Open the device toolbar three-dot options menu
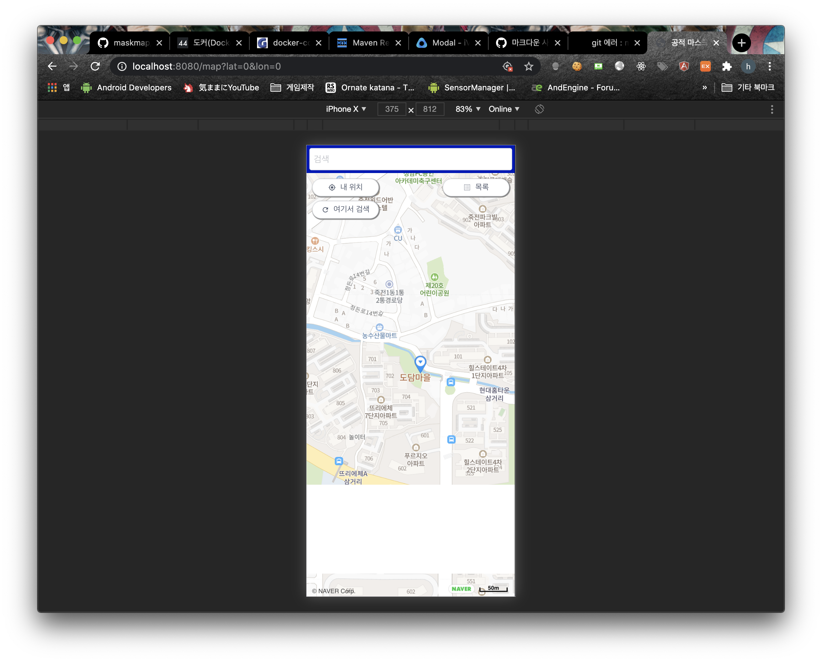Image resolution: width=822 pixels, height=662 pixels. point(772,109)
